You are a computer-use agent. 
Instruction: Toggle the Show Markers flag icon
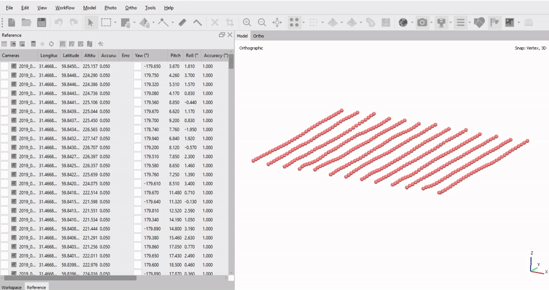click(495, 22)
